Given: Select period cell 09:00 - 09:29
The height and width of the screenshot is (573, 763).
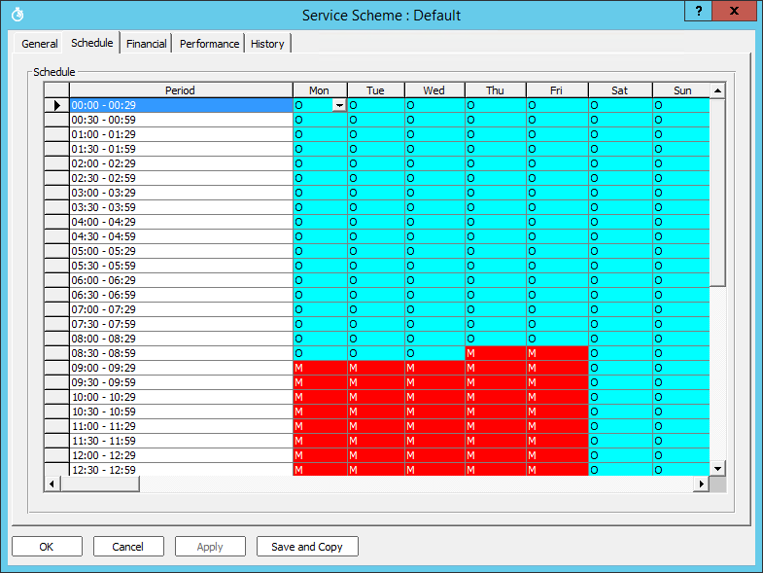Looking at the screenshot, I should [181, 368].
